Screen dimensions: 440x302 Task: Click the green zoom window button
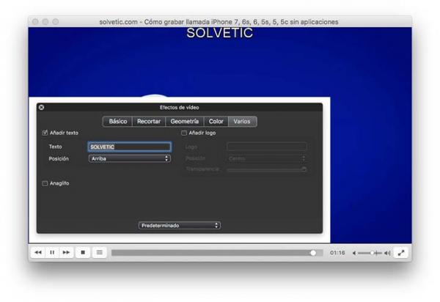[56, 21]
